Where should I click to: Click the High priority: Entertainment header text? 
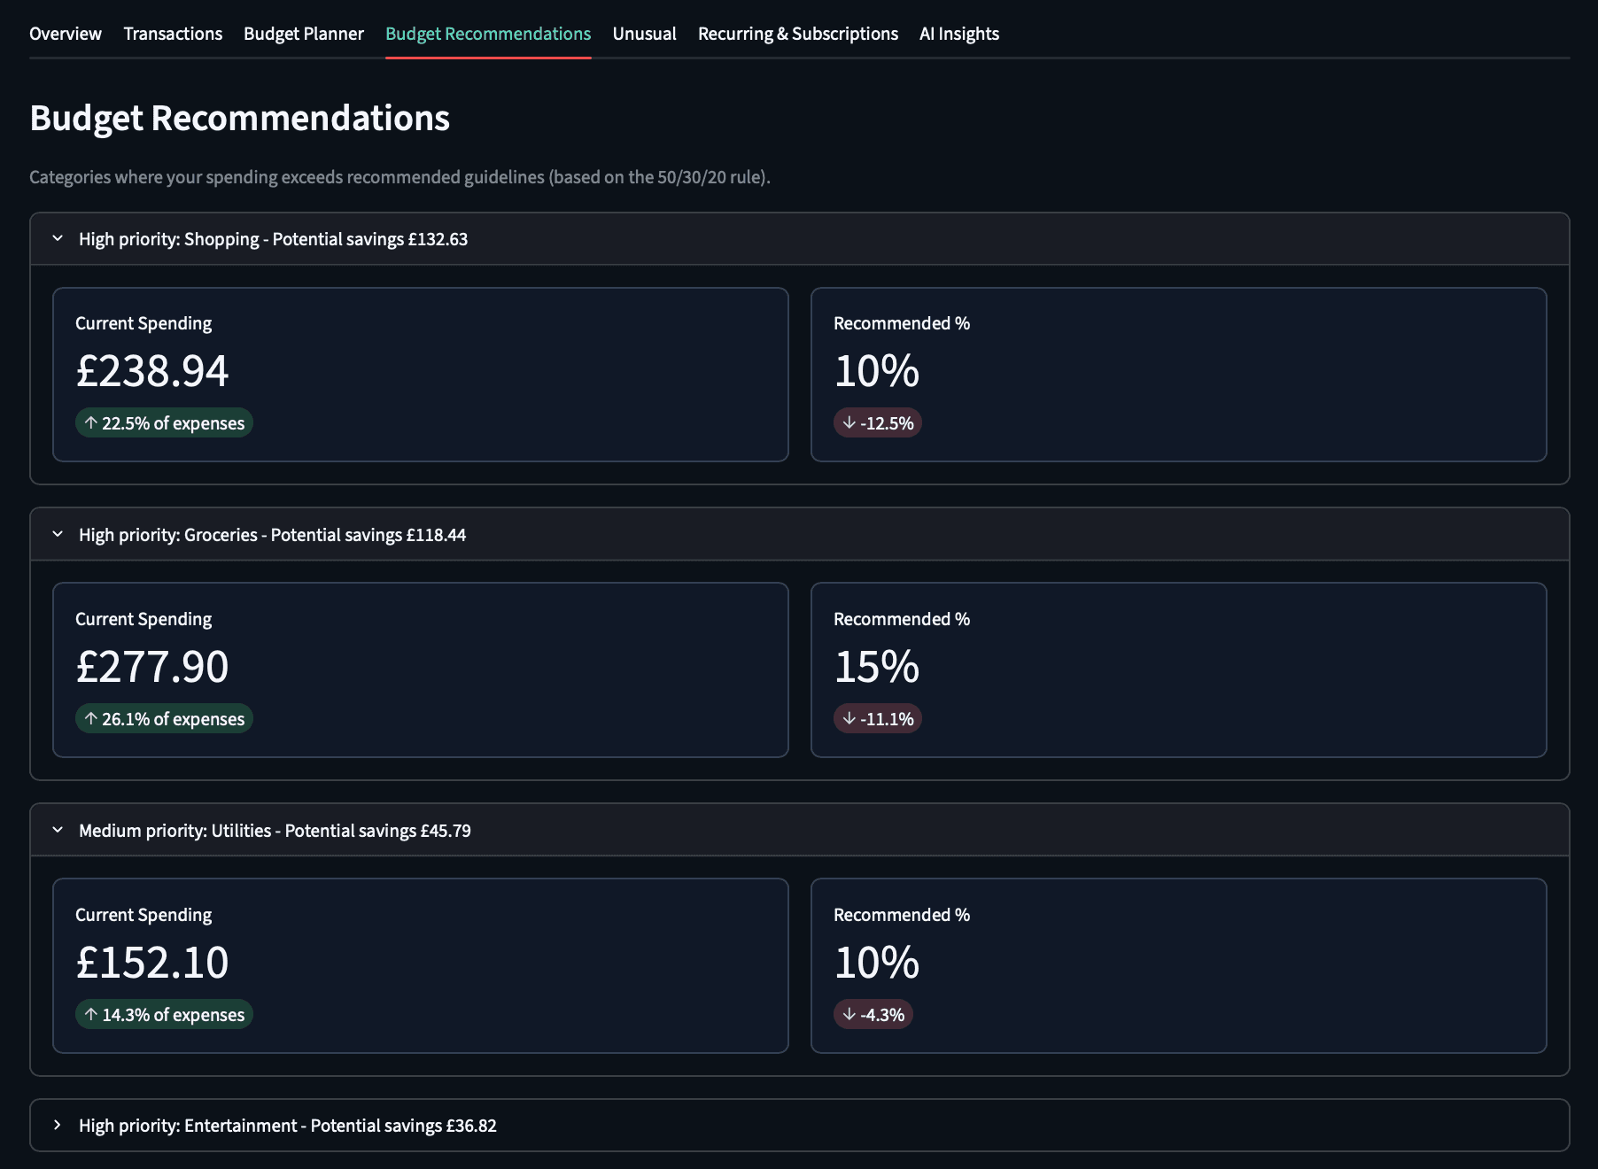[x=288, y=1126]
